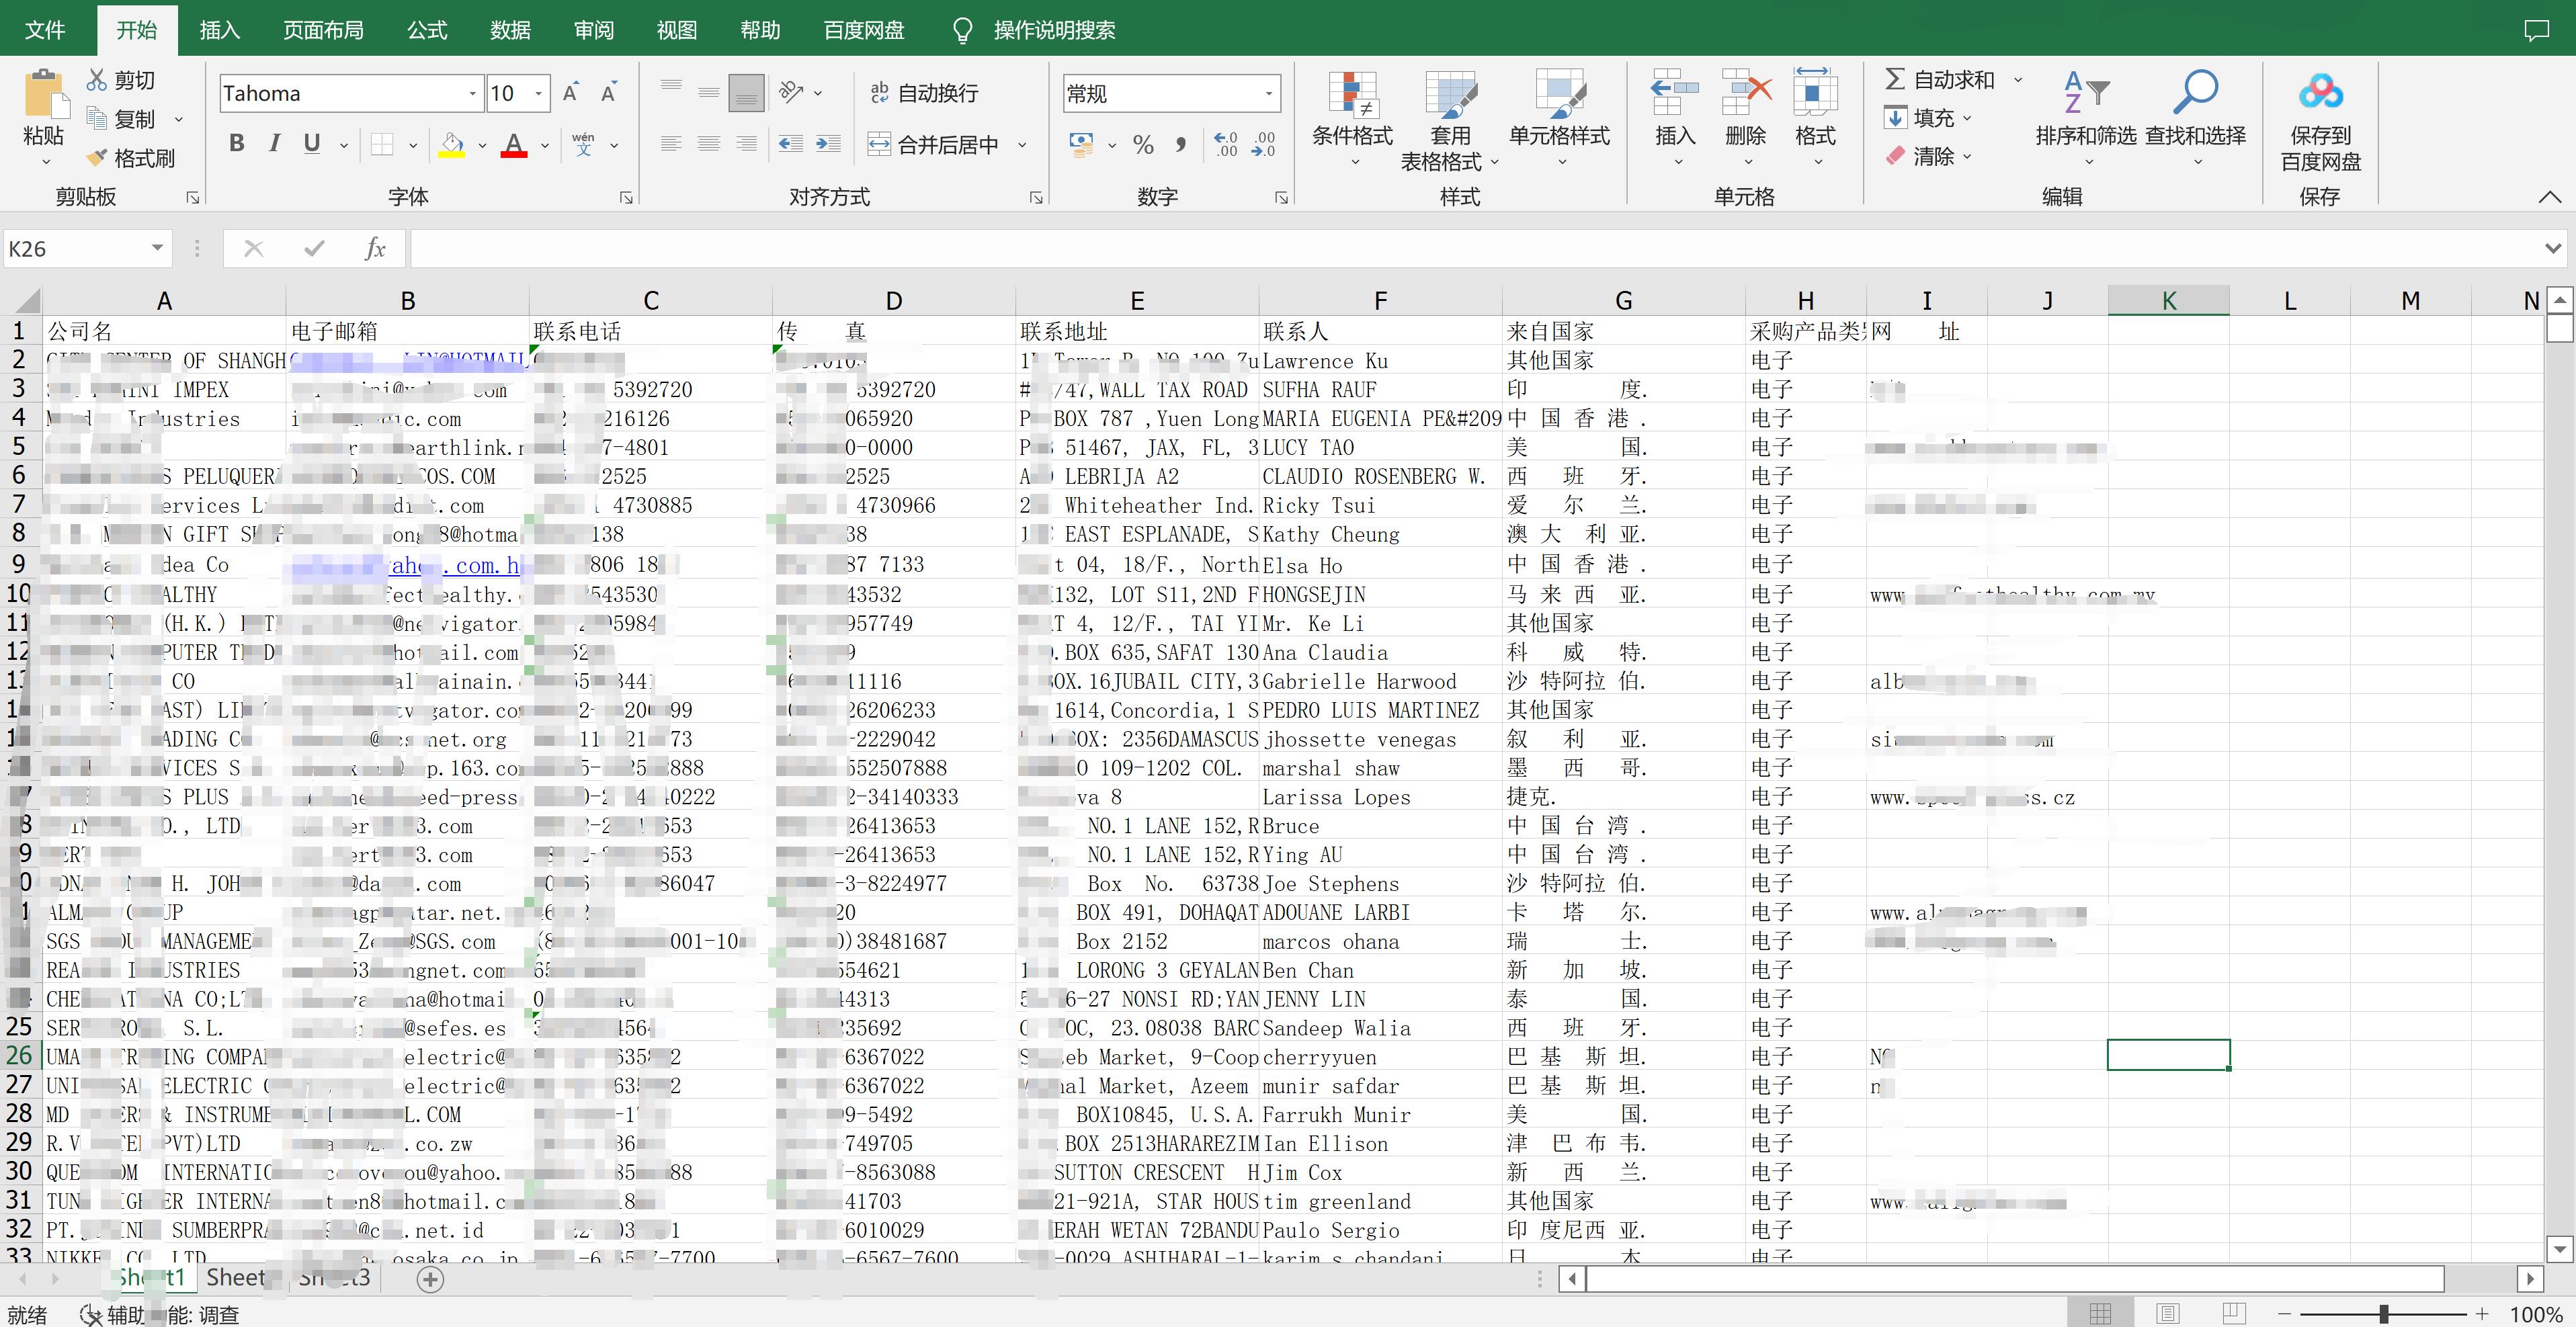2576x1327 pixels.
Task: Click AutoSum (自动求和)
Action: click(1939, 80)
